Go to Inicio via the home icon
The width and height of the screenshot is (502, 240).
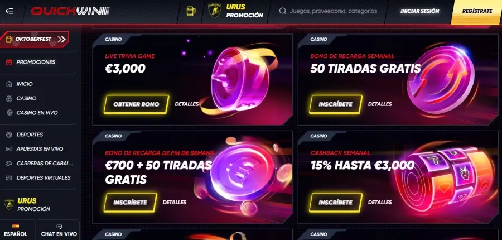(9, 84)
